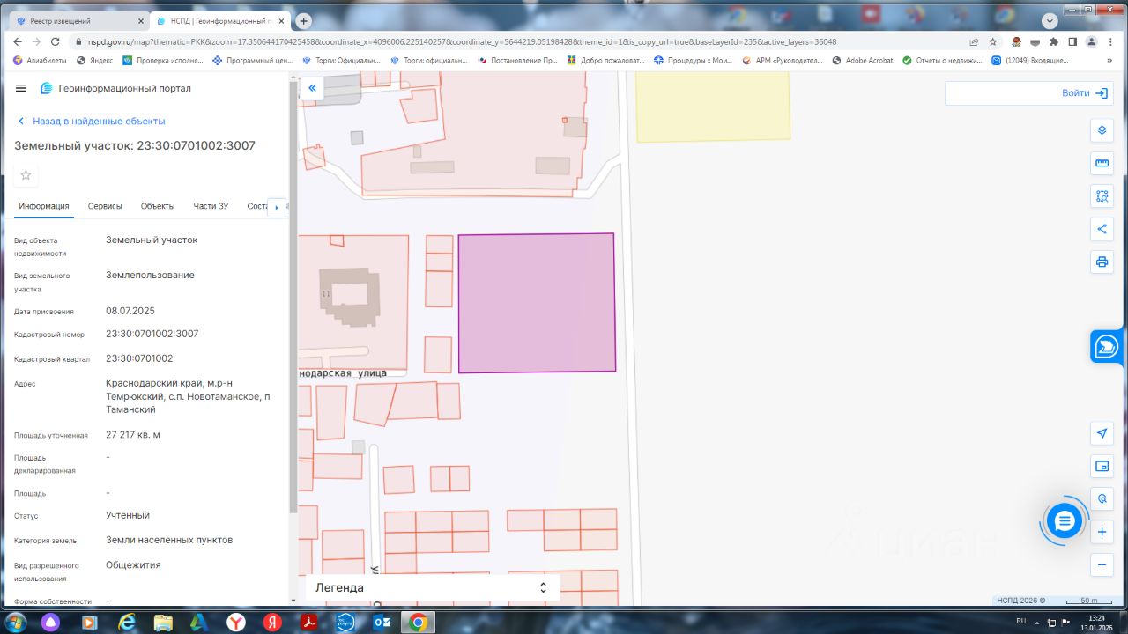Click the Геоинформационный портал logo
This screenshot has height=634, width=1128.
pos(115,88)
